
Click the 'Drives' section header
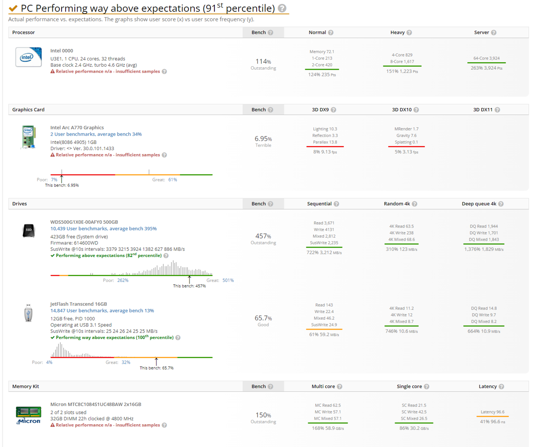19,204
